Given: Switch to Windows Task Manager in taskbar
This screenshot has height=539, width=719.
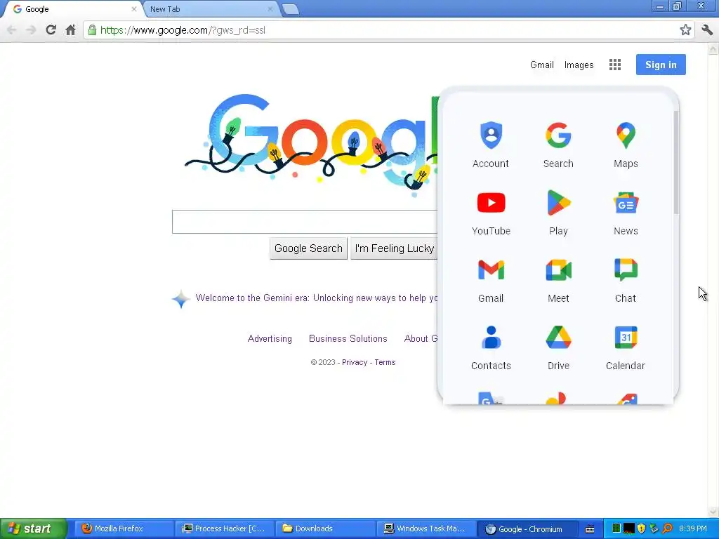Looking at the screenshot, I should [x=426, y=528].
